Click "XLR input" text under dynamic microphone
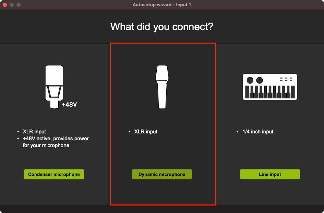 pyautogui.click(x=146, y=132)
